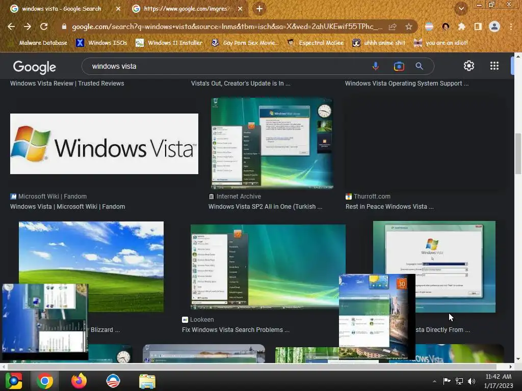Image resolution: width=522 pixels, height=391 pixels.
Task: Open Internet Archive Vista SP2 desktop thumbnail
Action: coord(272,143)
